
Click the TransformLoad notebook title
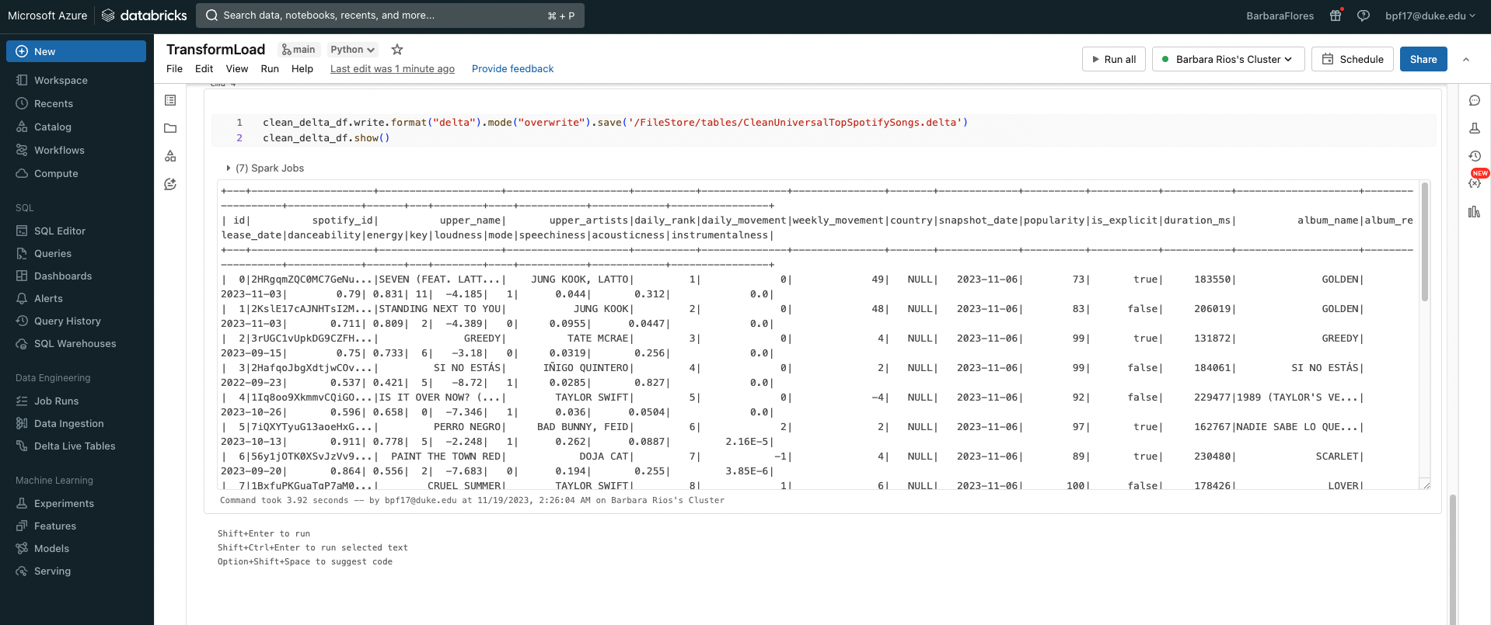coord(215,50)
